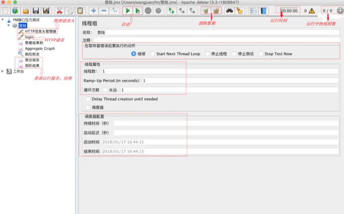This screenshot has height=214, width=344.
Task: Open the test plan folder icon
Action: click(25, 11)
